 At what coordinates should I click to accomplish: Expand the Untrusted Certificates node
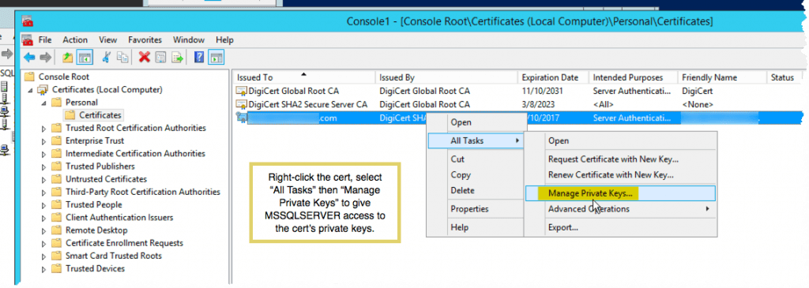[x=43, y=179]
